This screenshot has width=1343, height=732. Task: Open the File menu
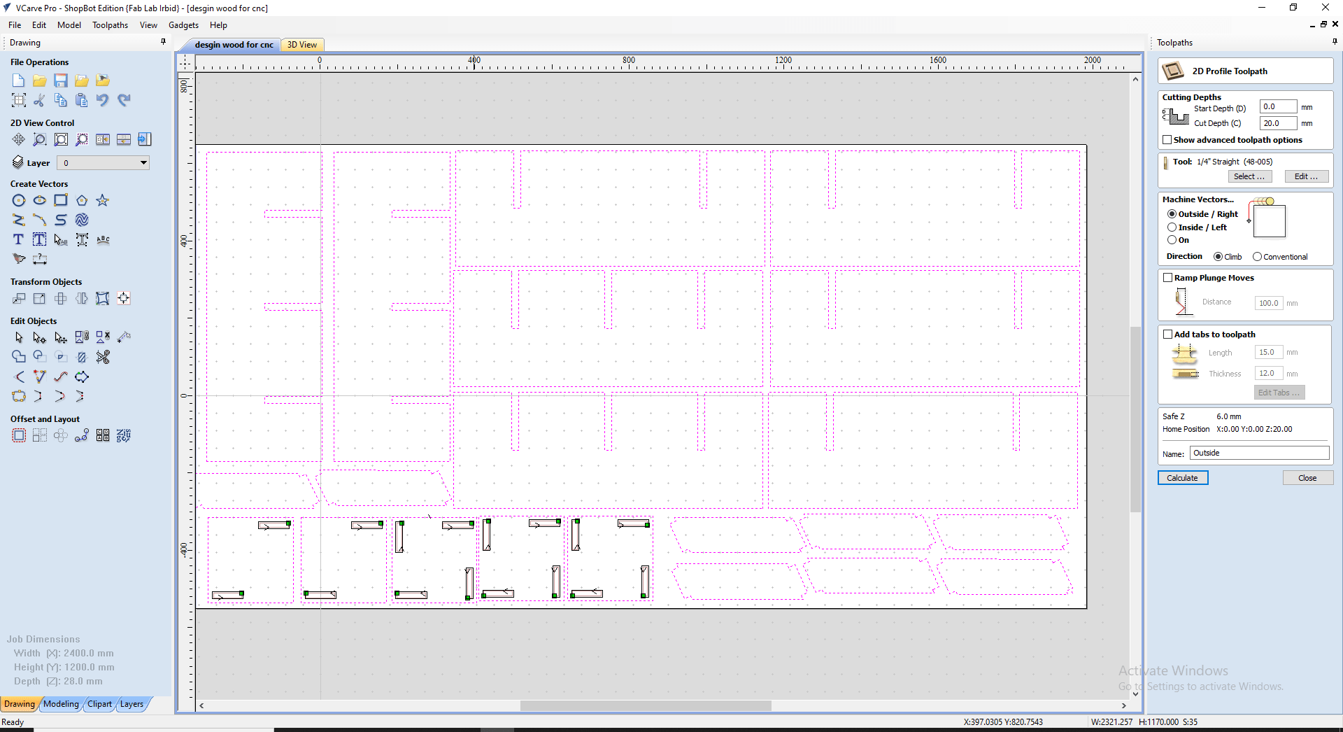pyautogui.click(x=15, y=25)
